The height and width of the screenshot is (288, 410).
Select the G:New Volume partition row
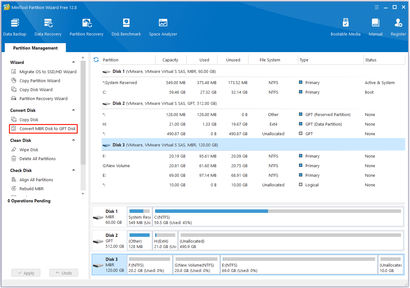coord(253,166)
